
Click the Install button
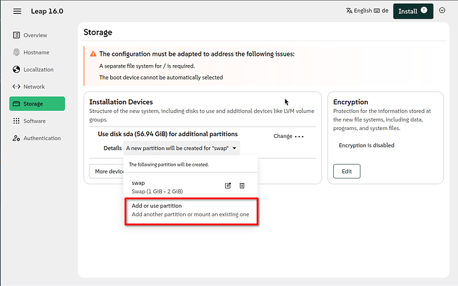[413, 11]
